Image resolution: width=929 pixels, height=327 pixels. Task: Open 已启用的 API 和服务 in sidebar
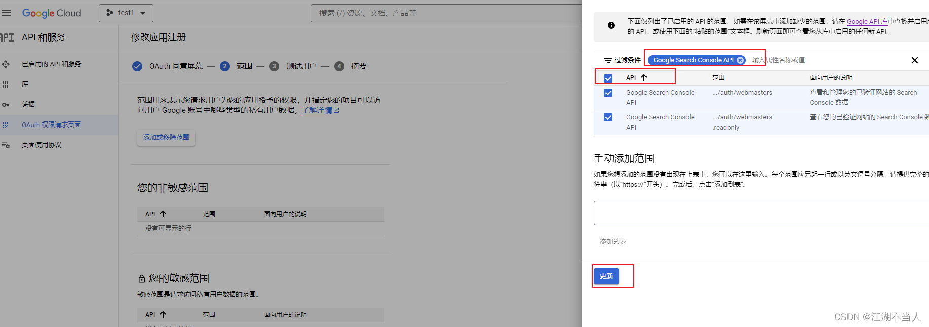coord(51,64)
